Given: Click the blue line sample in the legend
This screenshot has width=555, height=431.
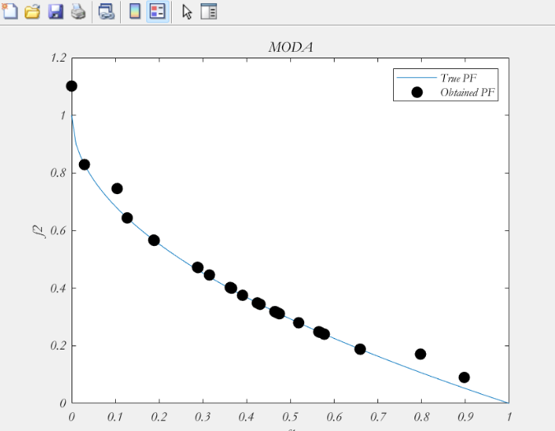Looking at the screenshot, I should [x=417, y=77].
